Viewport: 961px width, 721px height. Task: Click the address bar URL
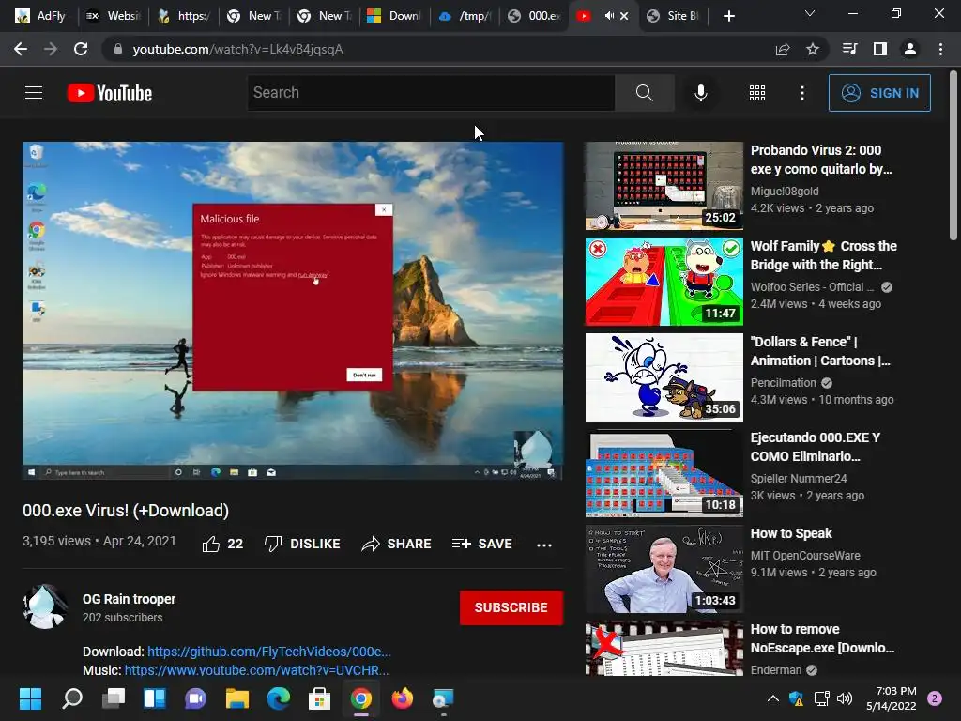237,49
